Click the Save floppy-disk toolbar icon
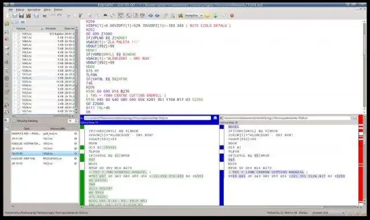 pos(21,16)
